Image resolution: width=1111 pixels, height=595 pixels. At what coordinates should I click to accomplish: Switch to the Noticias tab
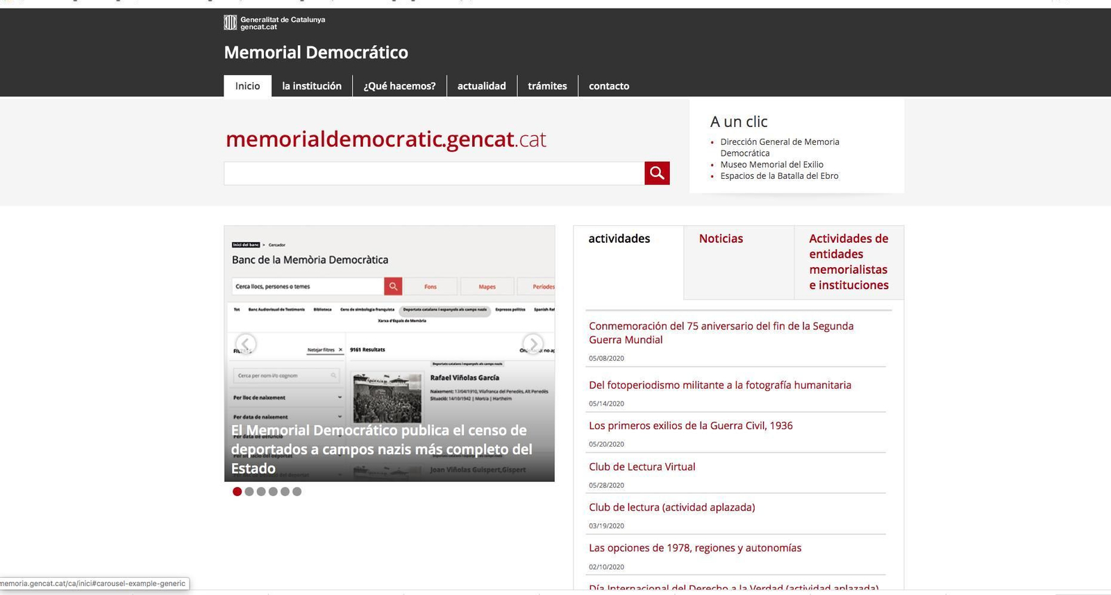tap(721, 239)
